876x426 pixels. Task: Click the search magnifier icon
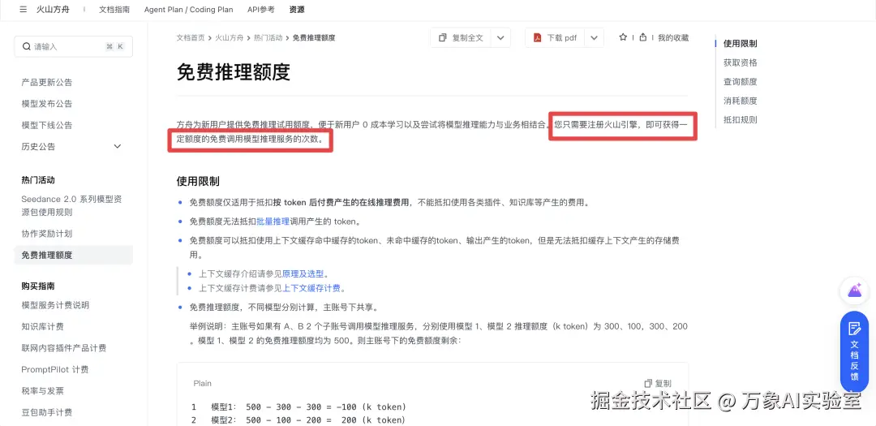pyautogui.click(x=26, y=46)
